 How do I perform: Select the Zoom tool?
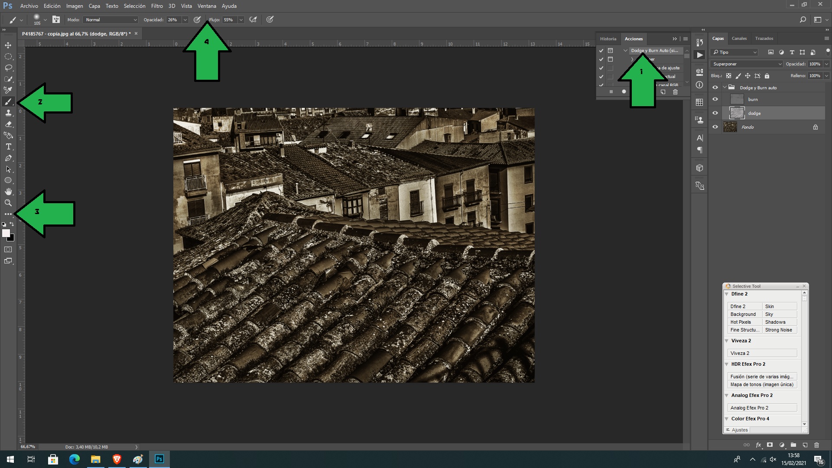click(x=8, y=203)
